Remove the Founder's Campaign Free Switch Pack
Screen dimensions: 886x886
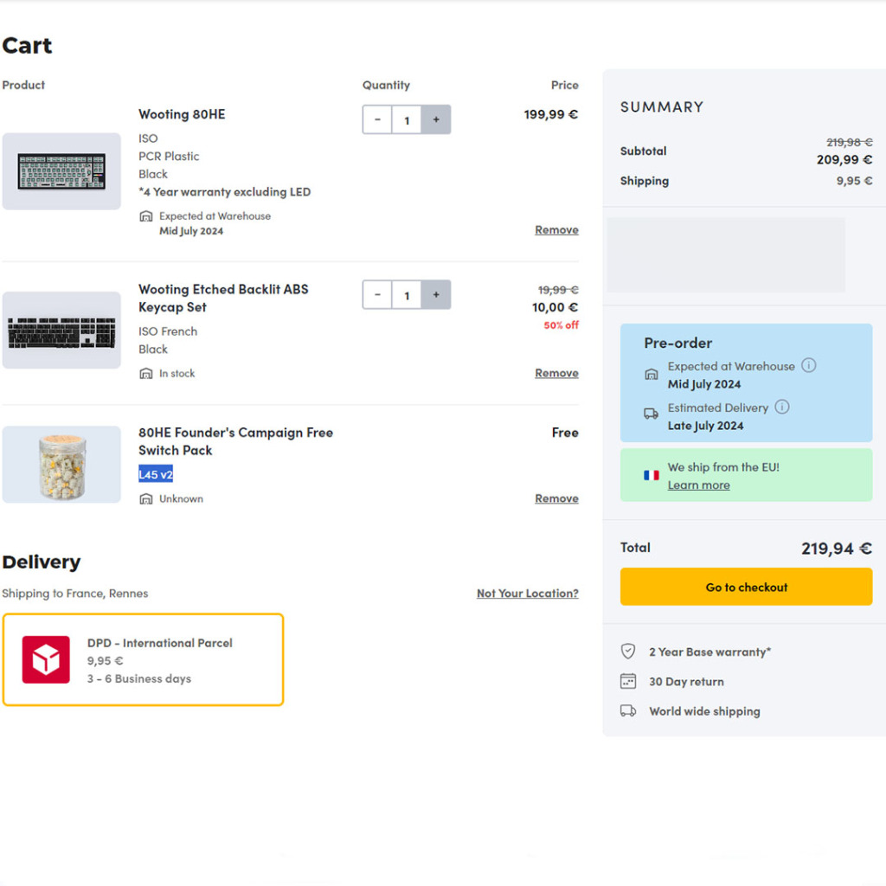pos(556,498)
